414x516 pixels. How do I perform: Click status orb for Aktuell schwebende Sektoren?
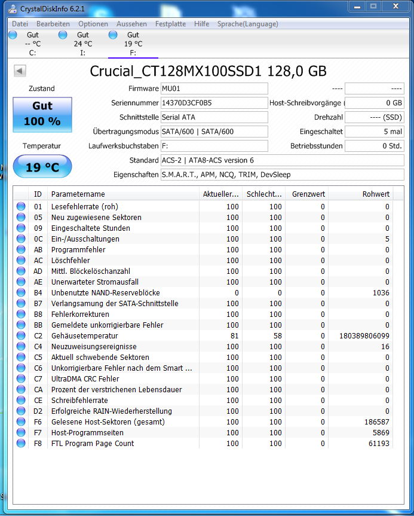click(x=21, y=357)
